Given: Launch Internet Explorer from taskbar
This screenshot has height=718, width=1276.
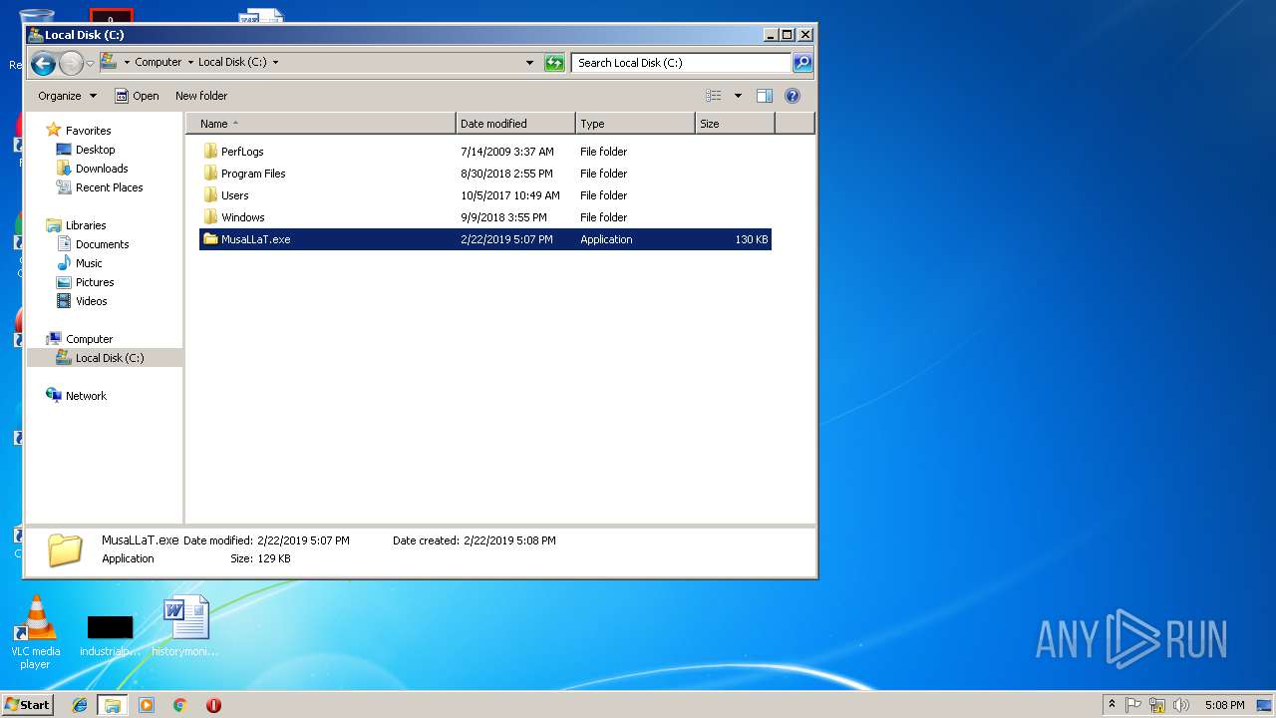Looking at the screenshot, I should pyautogui.click(x=80, y=705).
